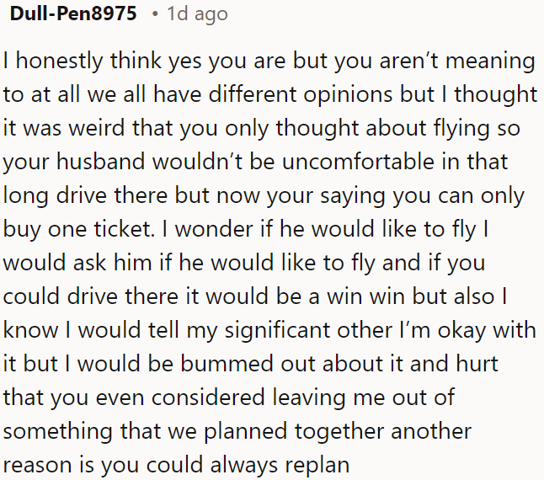Screen dimensions: 544x480
Task: Open the Dull-Pen8975 user profile
Action: (73, 14)
